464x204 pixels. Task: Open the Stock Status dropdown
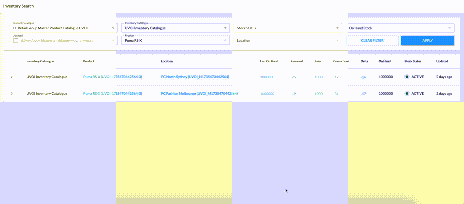coord(288,28)
